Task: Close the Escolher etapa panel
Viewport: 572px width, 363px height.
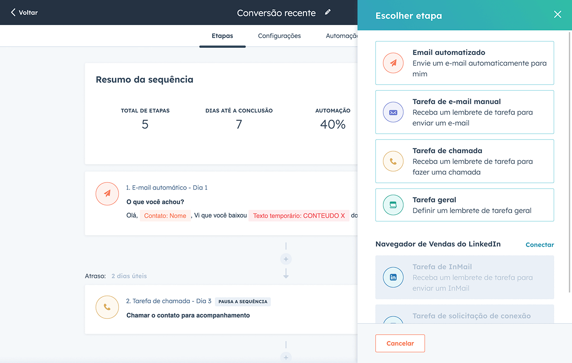Action: coord(557,14)
